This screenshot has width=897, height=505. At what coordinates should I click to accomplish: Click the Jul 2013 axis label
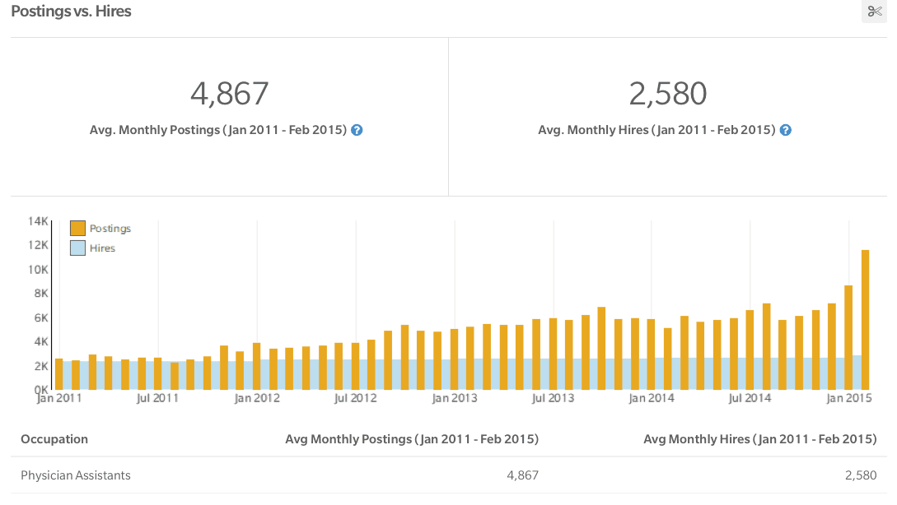click(x=554, y=398)
